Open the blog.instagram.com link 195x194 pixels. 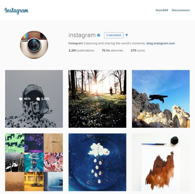(x=161, y=43)
